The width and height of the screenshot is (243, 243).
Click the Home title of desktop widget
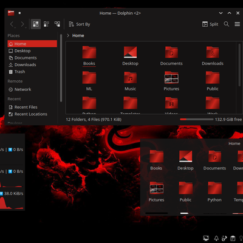pos(234,143)
